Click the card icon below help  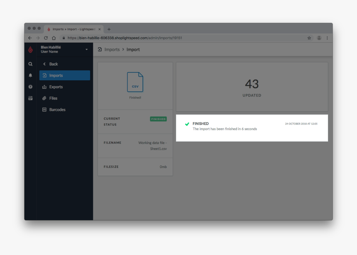coord(30,98)
